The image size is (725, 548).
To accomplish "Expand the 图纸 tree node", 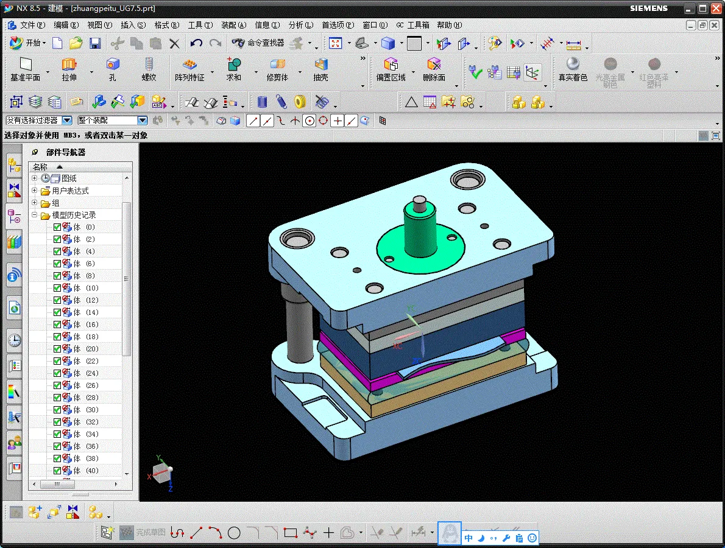I will coord(34,178).
